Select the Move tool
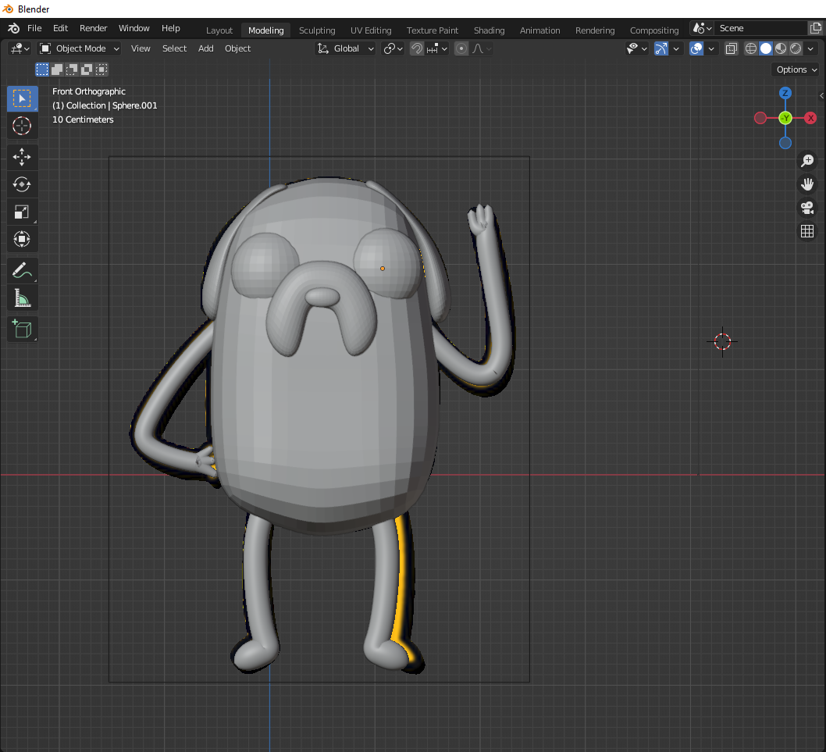Viewport: 826px width, 752px height. point(22,157)
